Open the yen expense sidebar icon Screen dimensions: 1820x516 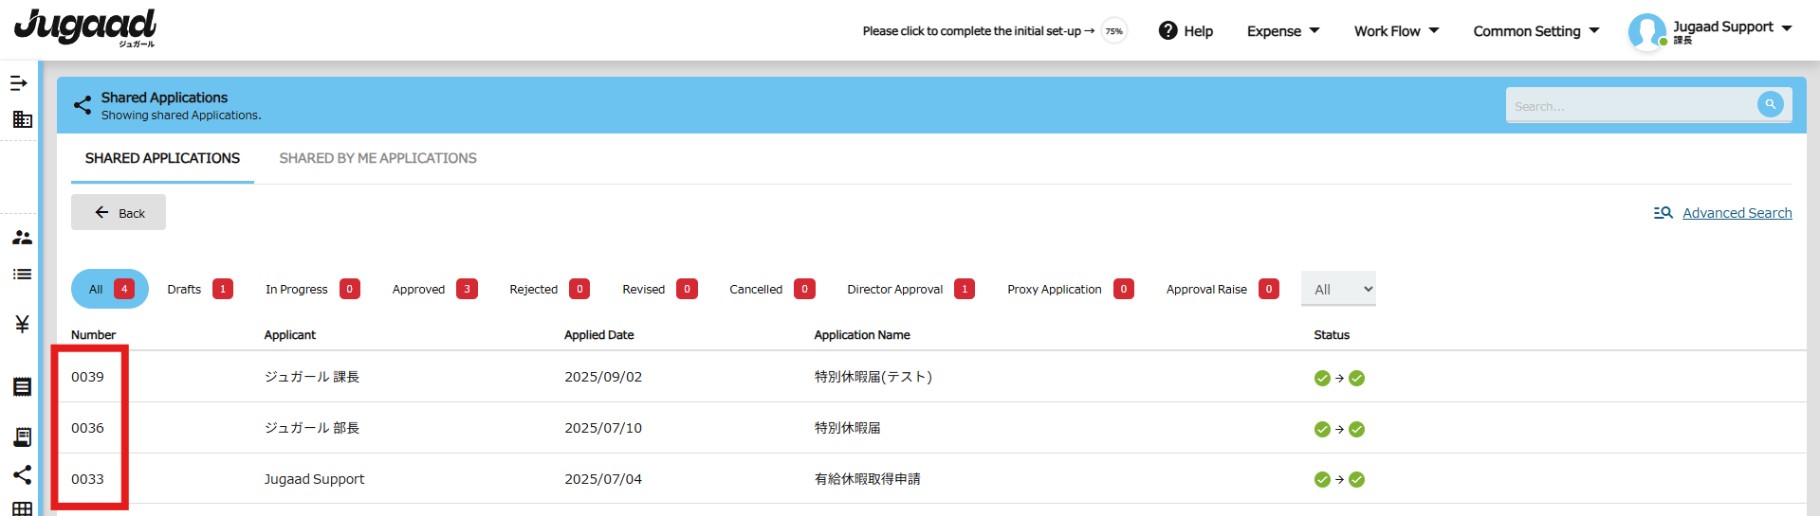click(x=22, y=324)
